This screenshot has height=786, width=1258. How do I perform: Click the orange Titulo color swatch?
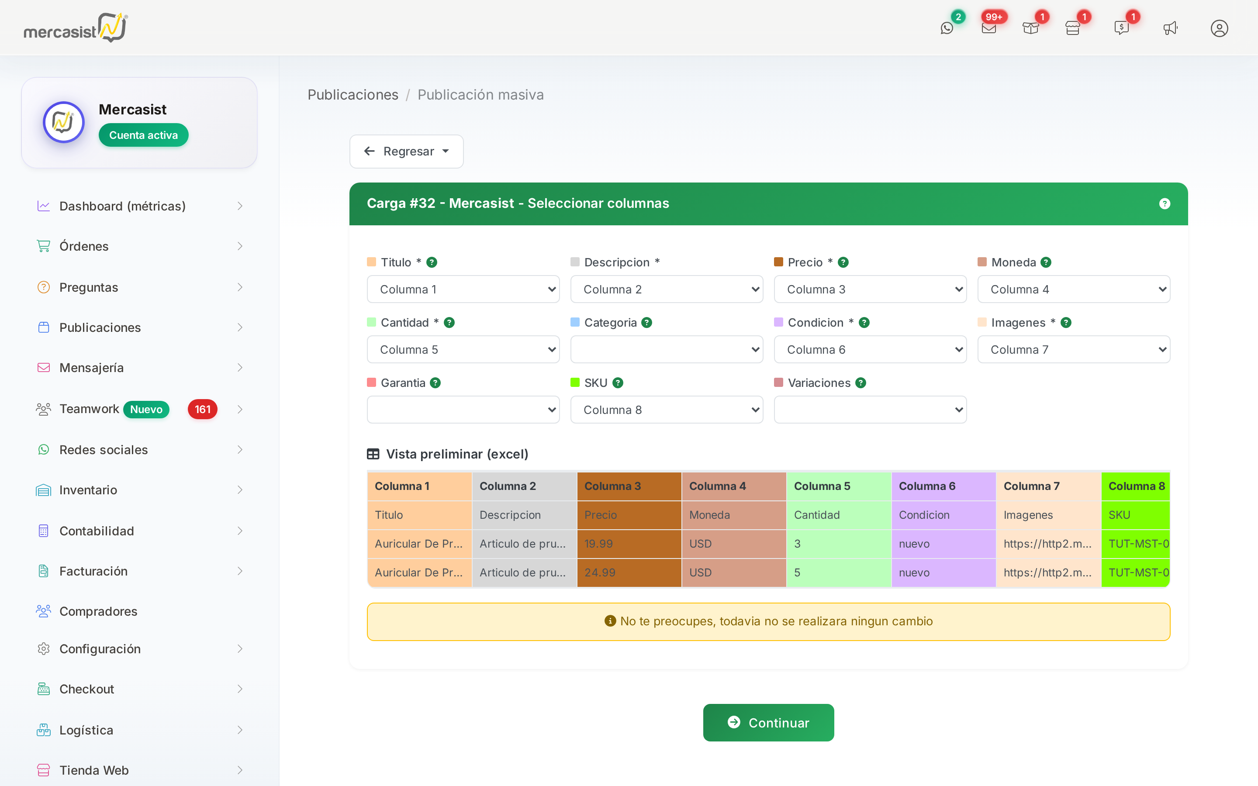pos(371,262)
